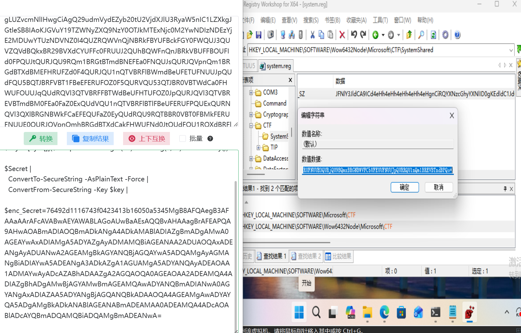521x333 pixels.
Task: Switch to the 比较结果 tab
Action: coord(339,256)
